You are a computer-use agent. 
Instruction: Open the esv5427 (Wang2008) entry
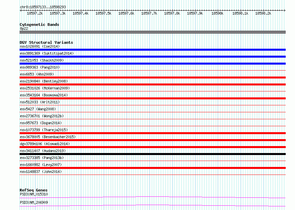38,109
